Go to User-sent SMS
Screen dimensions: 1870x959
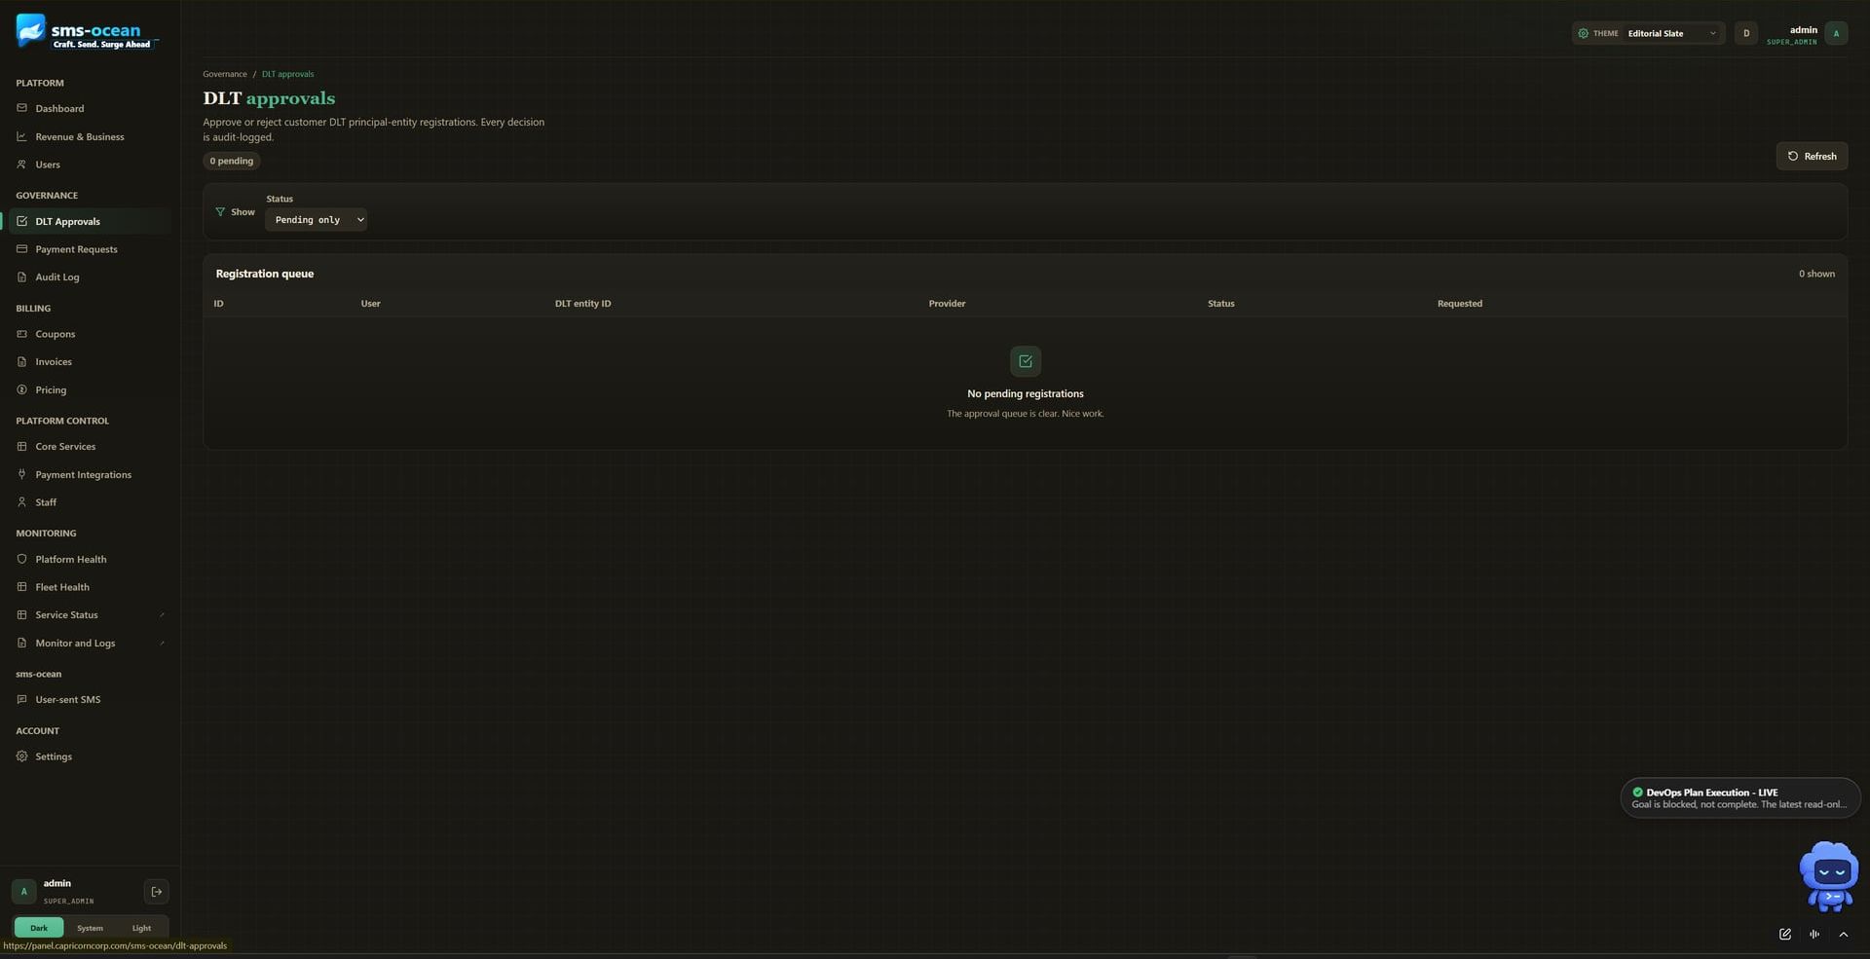[x=90, y=699]
